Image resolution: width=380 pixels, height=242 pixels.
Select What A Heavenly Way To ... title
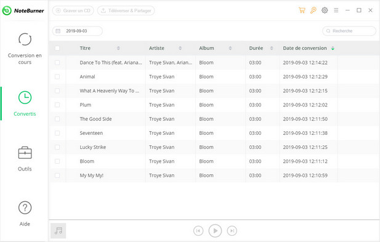click(x=109, y=91)
